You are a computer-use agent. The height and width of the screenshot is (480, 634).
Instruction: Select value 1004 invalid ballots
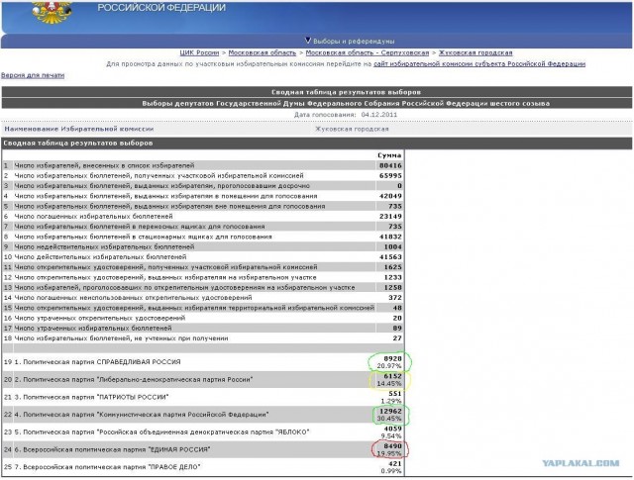coord(392,246)
